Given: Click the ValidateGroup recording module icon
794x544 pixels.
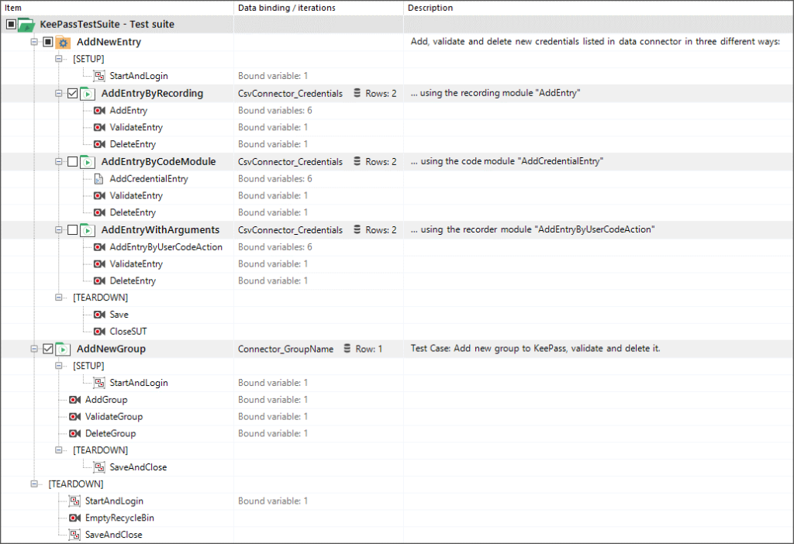Looking at the screenshot, I should tap(75, 416).
